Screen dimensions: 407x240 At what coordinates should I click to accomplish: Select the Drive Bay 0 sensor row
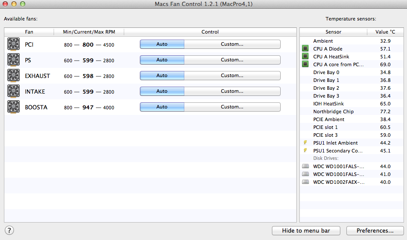(352, 72)
